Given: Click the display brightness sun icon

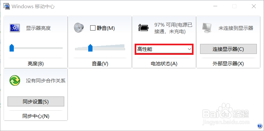Looking at the screenshot, I should pyautogui.click(x=14, y=28).
